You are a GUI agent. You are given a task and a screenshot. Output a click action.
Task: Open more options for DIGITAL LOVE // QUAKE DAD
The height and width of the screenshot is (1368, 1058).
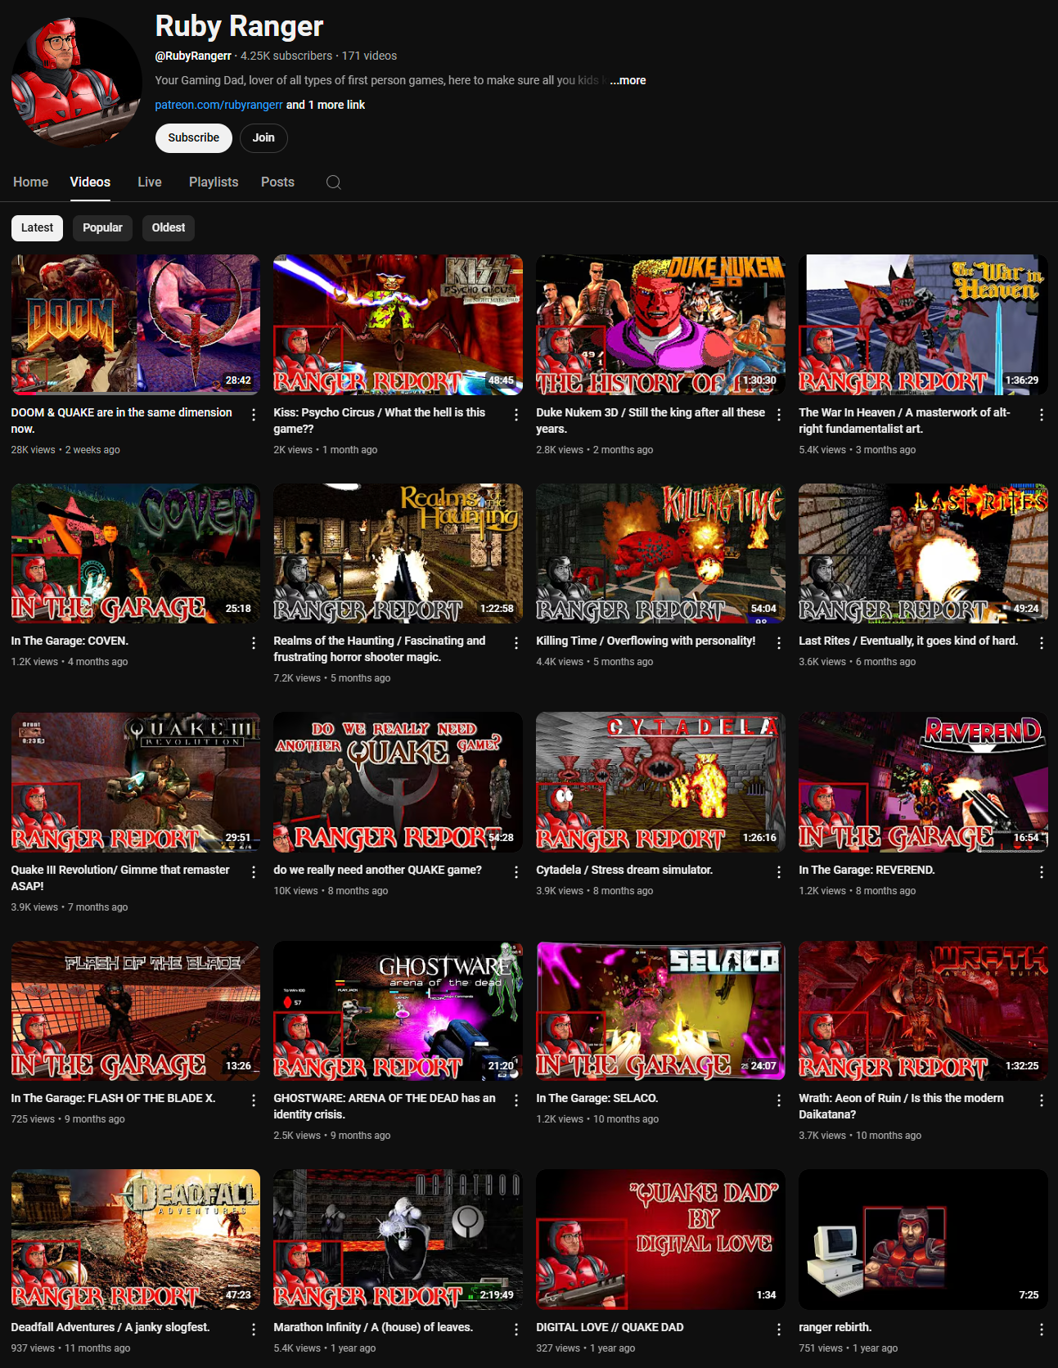(x=779, y=1330)
